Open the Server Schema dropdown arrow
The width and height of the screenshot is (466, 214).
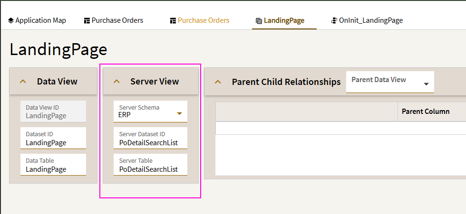pos(179,113)
